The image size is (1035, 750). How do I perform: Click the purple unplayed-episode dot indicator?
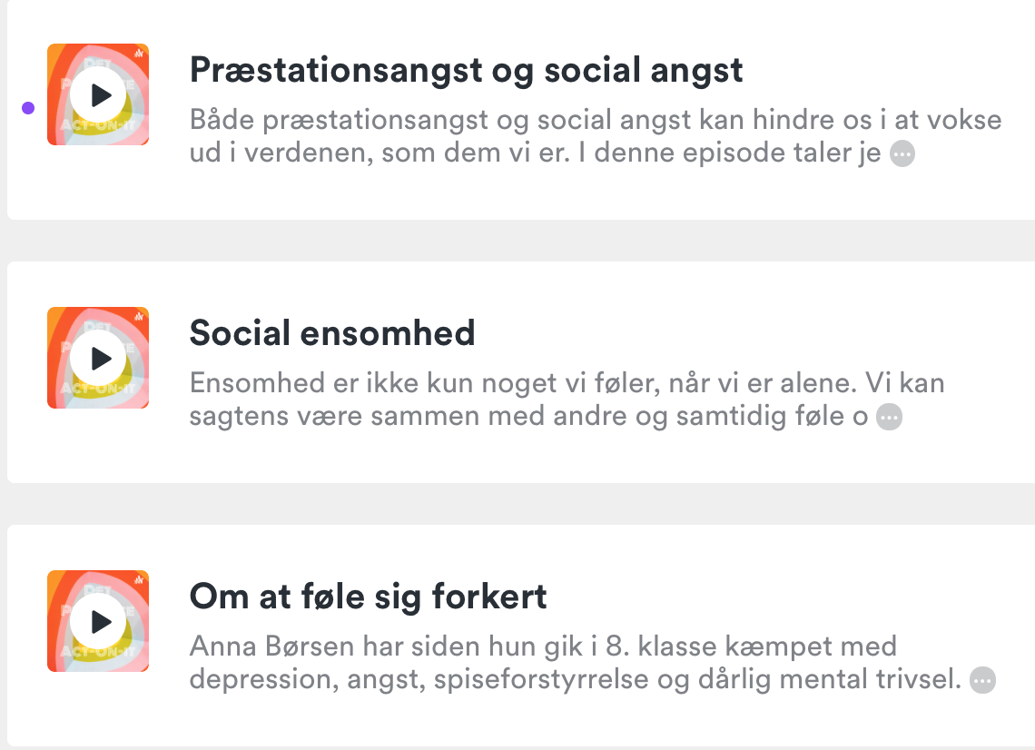click(x=28, y=108)
